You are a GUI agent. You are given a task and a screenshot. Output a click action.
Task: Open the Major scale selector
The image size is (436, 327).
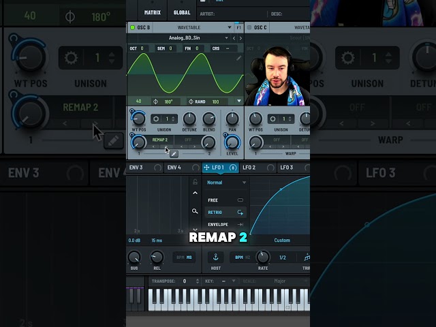click(280, 281)
